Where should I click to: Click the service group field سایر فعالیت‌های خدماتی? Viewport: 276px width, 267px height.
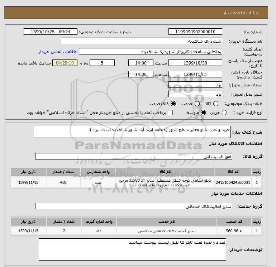[134, 206]
